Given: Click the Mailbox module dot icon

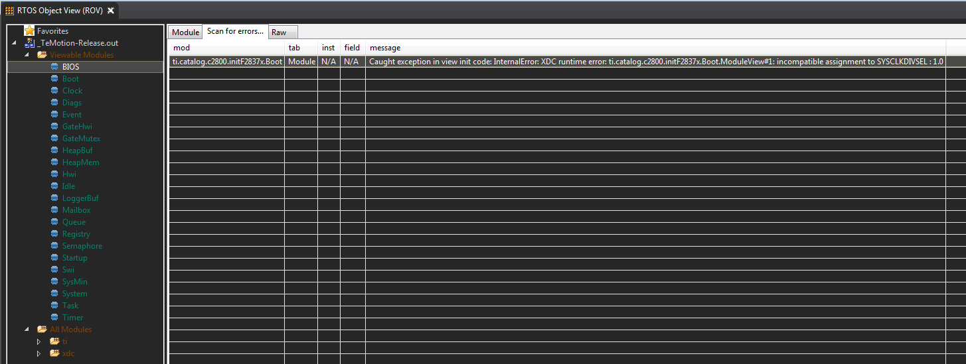Looking at the screenshot, I should click(54, 210).
